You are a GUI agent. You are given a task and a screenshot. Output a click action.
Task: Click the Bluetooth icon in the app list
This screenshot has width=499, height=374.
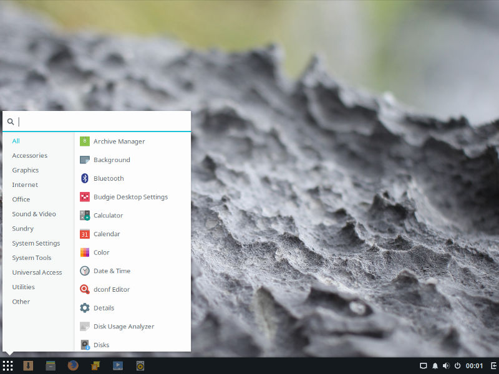point(85,178)
